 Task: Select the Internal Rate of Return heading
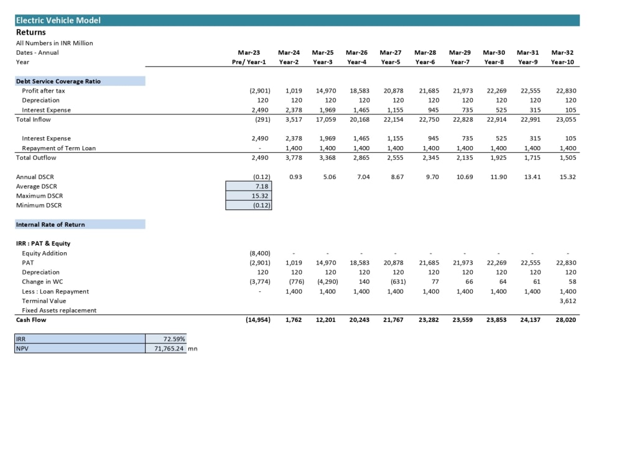(80, 224)
